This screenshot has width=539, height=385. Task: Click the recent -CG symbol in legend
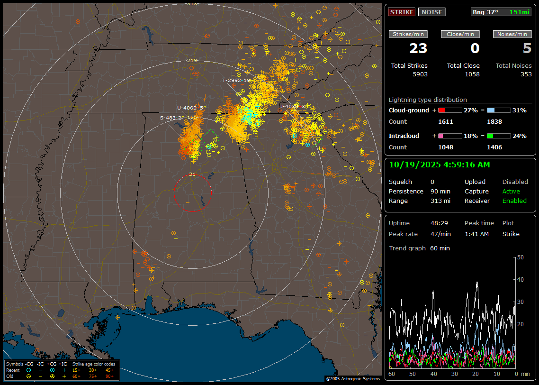coord(29,370)
